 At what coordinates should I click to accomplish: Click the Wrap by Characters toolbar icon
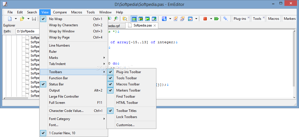141,19
